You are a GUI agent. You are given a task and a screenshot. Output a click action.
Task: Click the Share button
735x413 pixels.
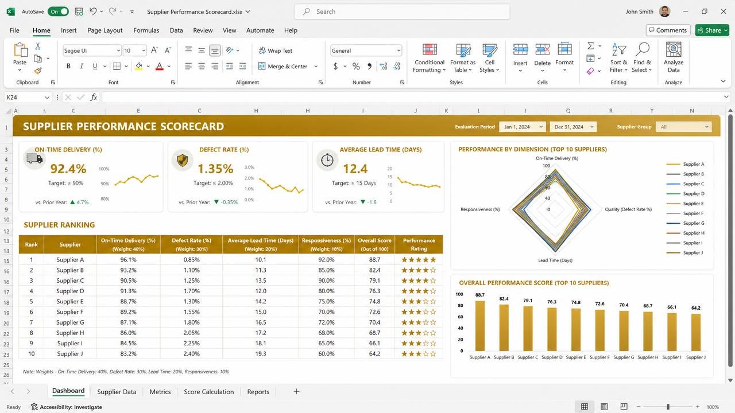point(712,30)
